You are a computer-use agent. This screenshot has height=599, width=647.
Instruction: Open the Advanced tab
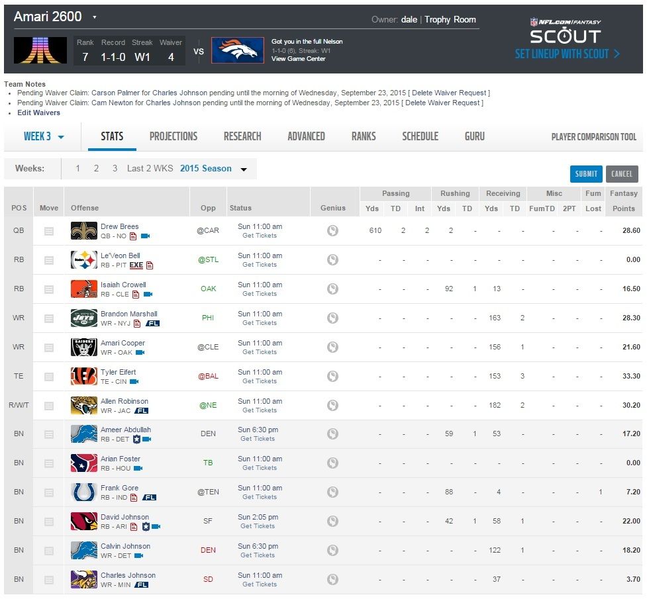click(306, 136)
